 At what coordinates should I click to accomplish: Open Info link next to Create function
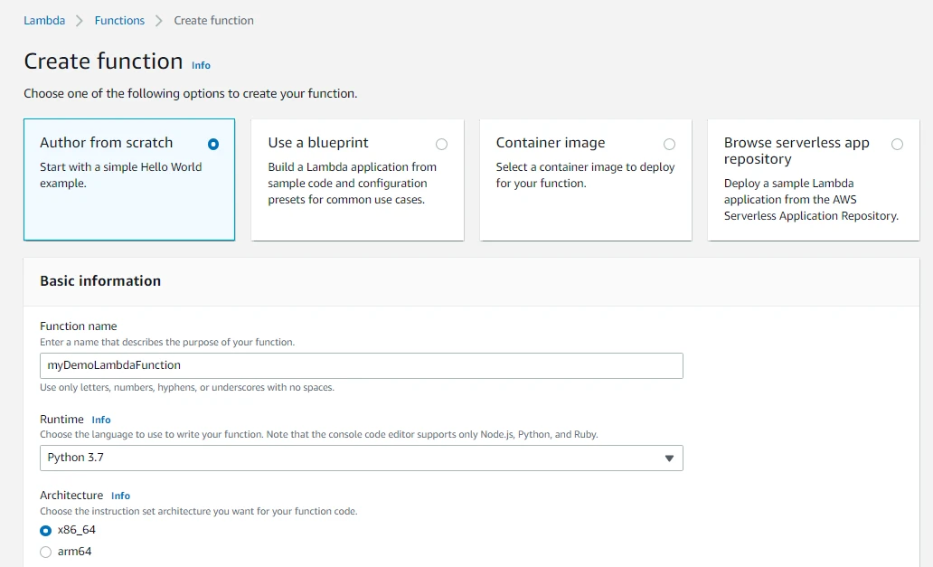point(201,65)
